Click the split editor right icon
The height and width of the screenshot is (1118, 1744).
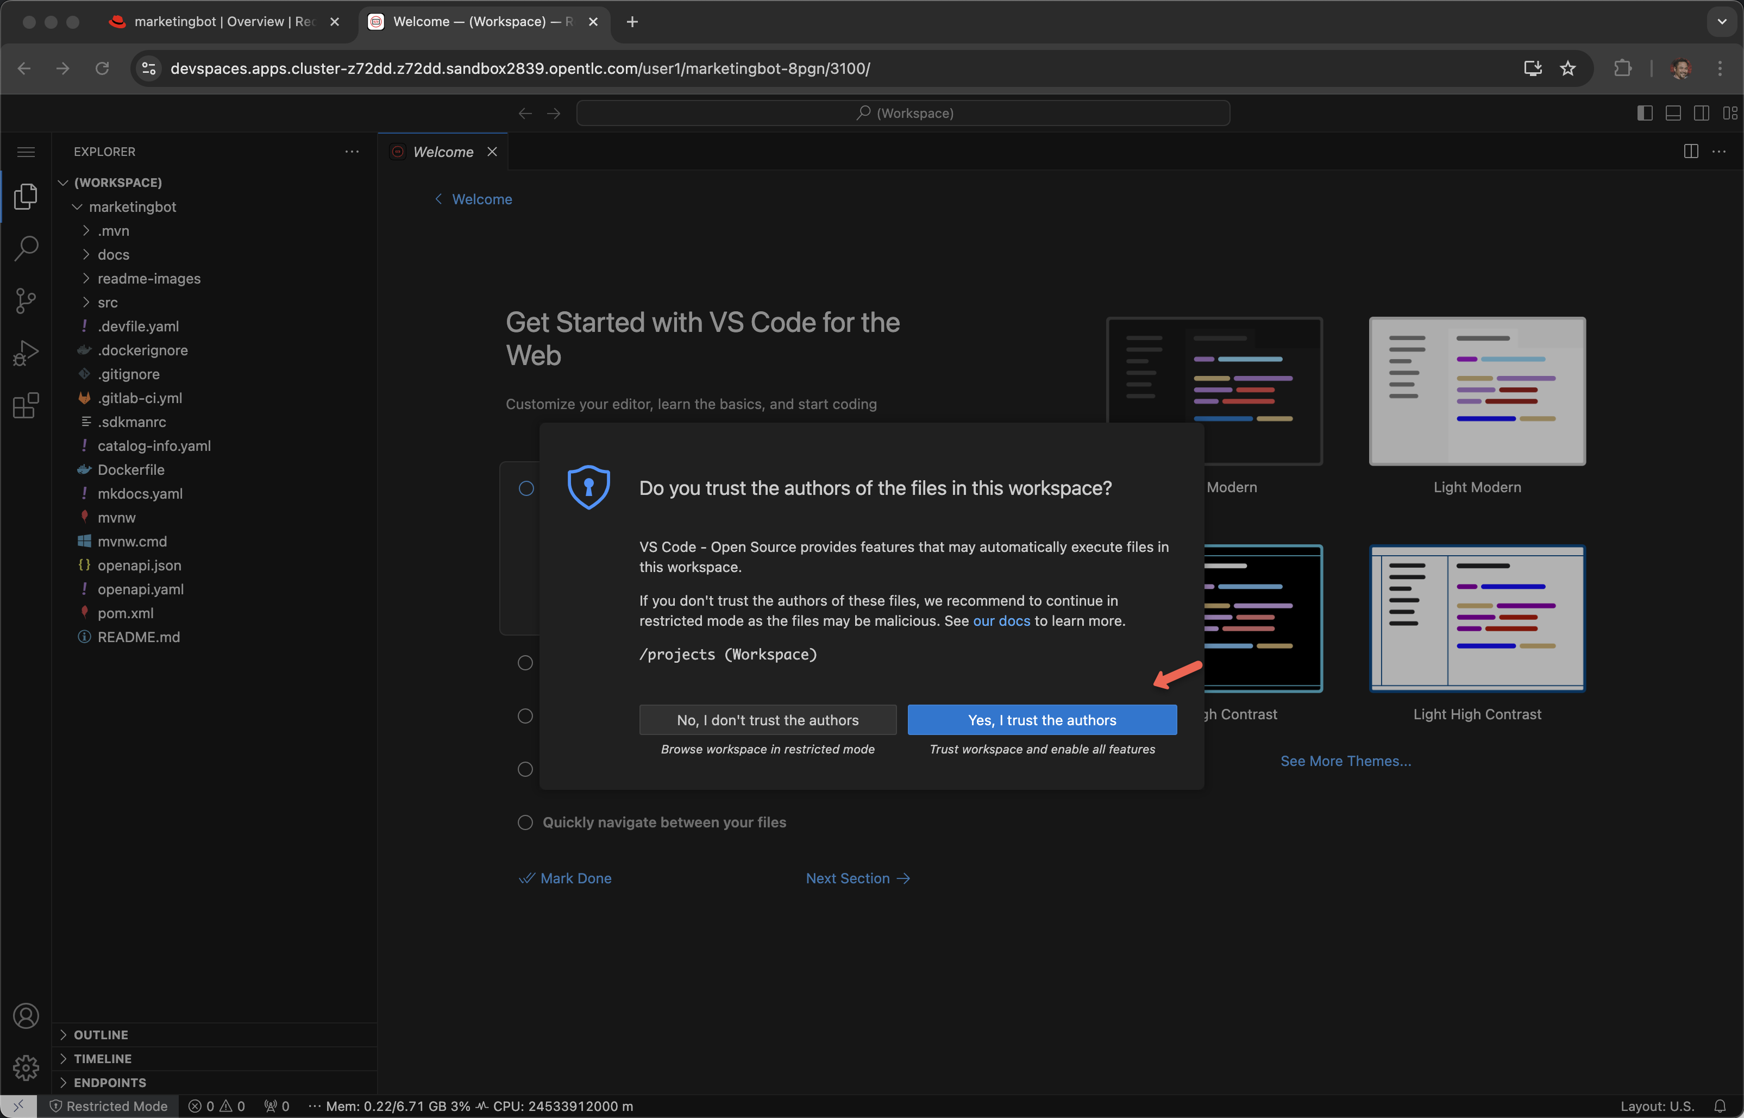(x=1690, y=152)
